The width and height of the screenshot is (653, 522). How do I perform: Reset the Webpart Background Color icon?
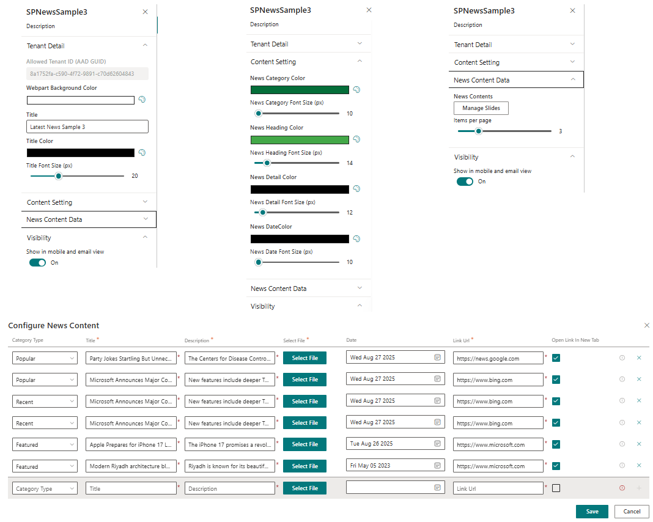[142, 100]
